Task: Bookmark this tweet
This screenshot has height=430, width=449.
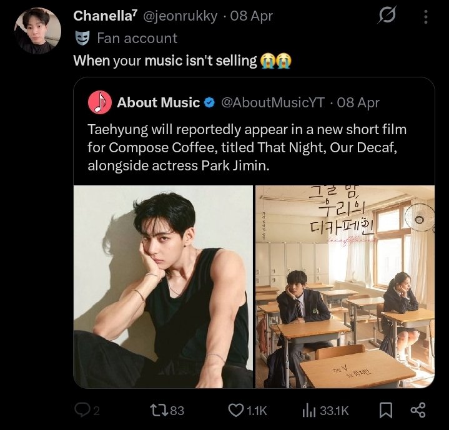Action: click(x=386, y=410)
